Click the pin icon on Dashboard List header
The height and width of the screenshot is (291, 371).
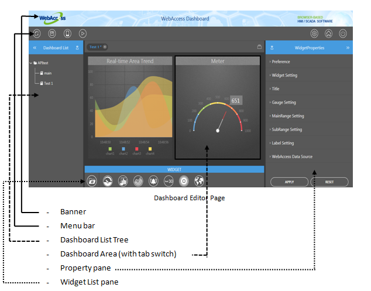pos(77,48)
